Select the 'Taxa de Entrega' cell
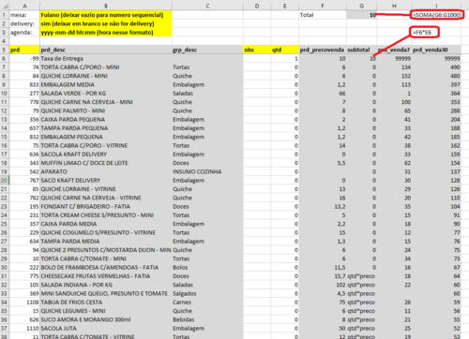469x339 pixels. tap(106, 59)
